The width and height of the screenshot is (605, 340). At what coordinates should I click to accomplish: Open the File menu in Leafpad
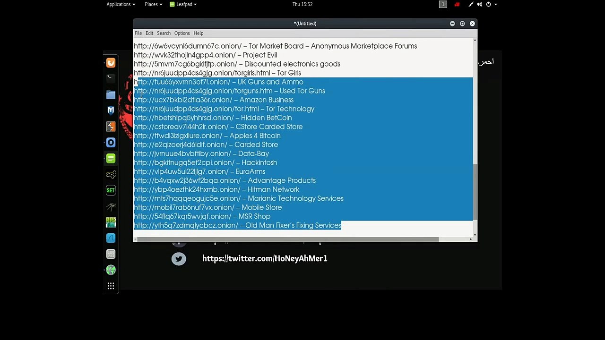point(138,33)
